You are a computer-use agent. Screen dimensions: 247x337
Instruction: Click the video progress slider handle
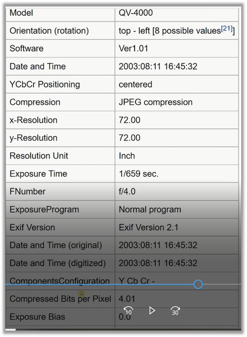tap(198, 284)
